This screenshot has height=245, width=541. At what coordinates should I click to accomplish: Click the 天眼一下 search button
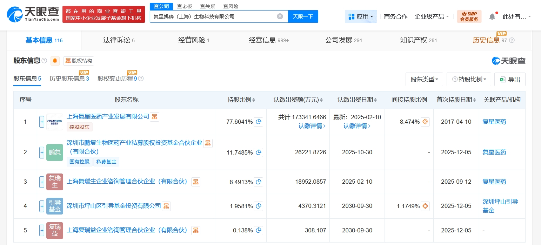pos(303,16)
